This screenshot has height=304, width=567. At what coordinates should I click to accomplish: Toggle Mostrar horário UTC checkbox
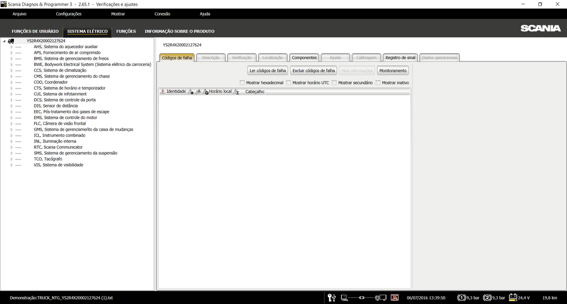[x=288, y=83]
